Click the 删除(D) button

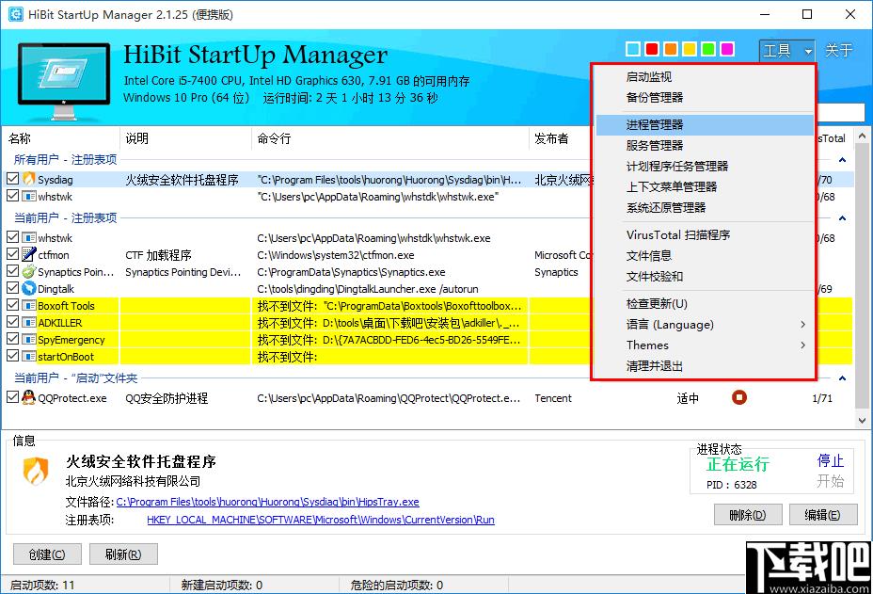(748, 515)
